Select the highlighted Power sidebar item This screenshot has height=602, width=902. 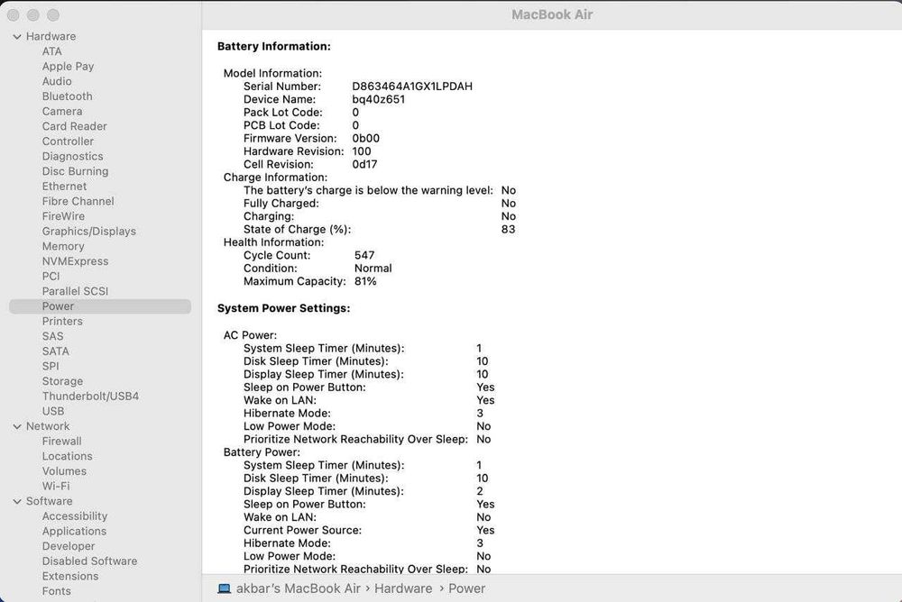(100, 306)
